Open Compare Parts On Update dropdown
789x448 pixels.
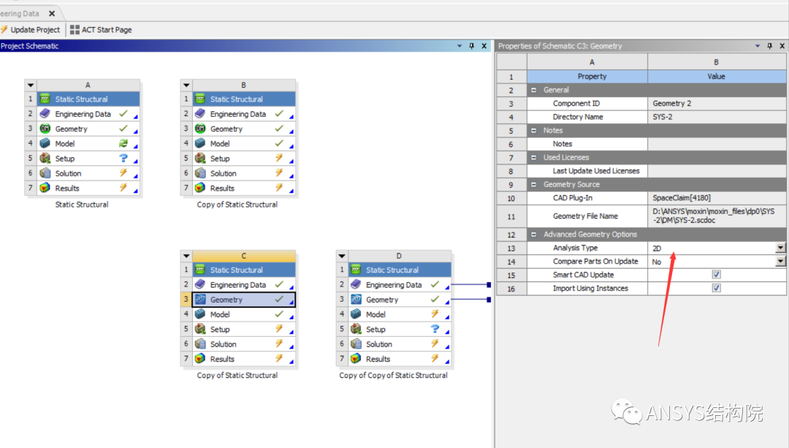point(780,261)
